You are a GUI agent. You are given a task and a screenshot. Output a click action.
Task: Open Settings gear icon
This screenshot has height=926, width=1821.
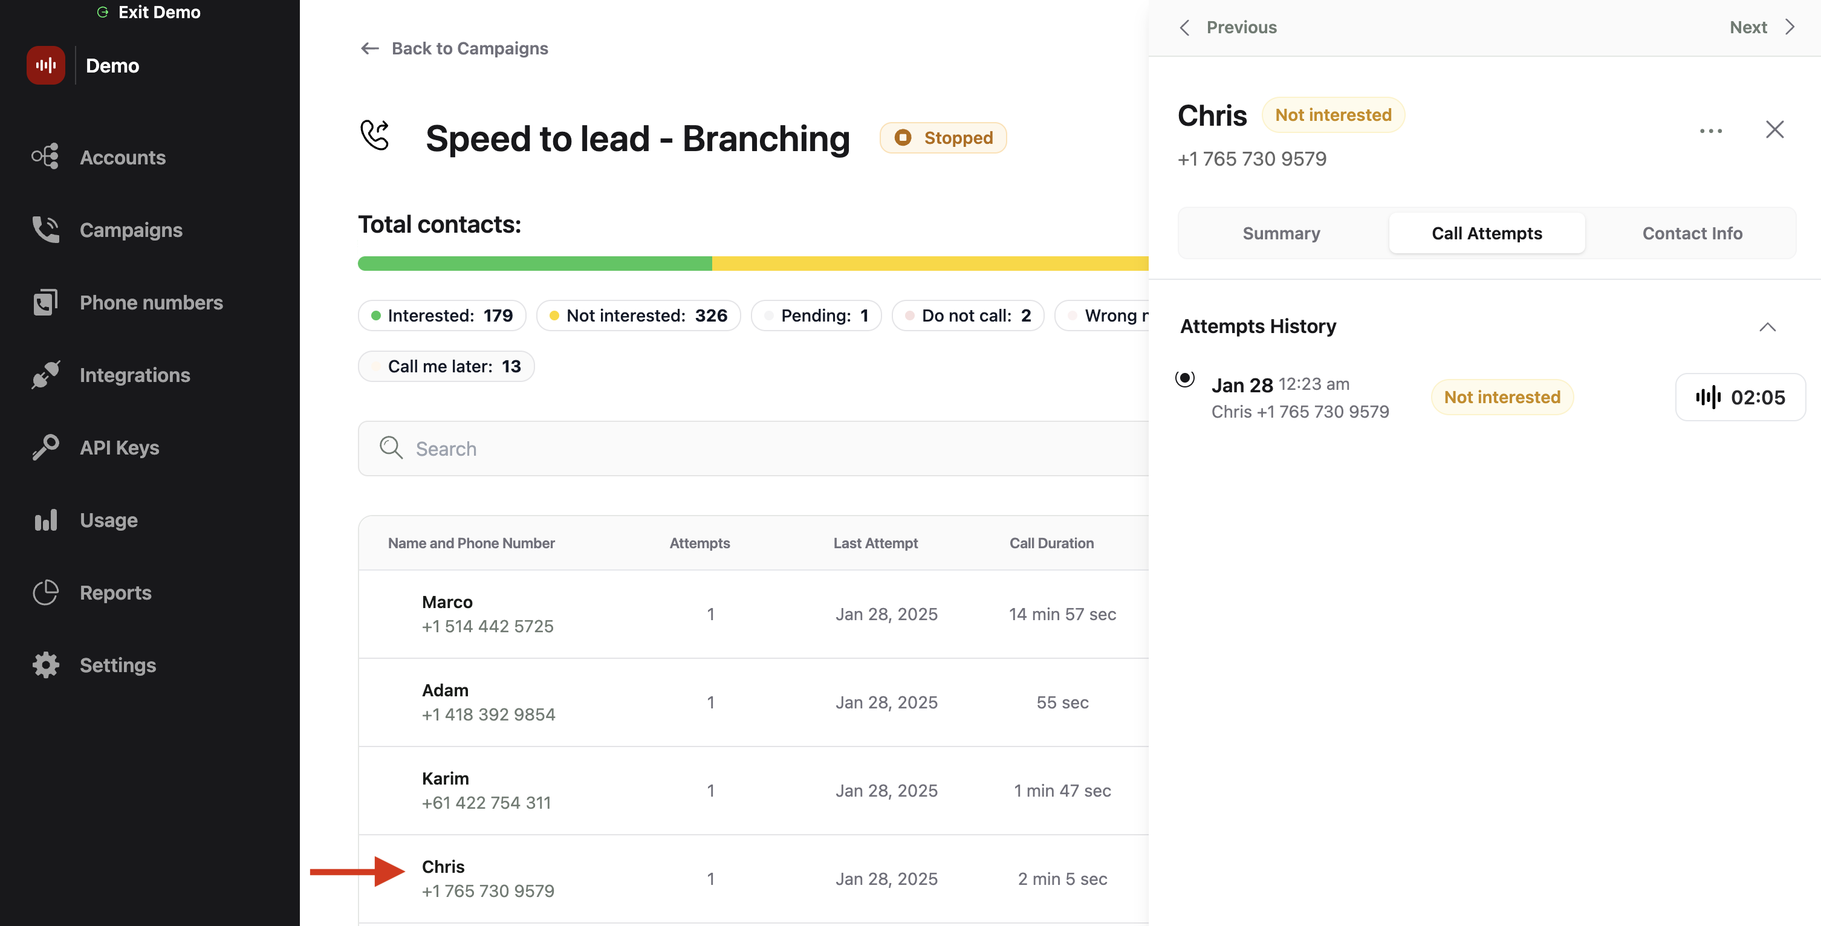(45, 665)
